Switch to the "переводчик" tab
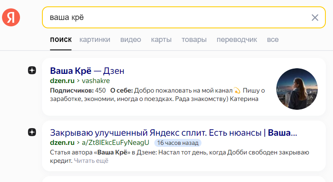The width and height of the screenshot is (333, 182). click(237, 40)
